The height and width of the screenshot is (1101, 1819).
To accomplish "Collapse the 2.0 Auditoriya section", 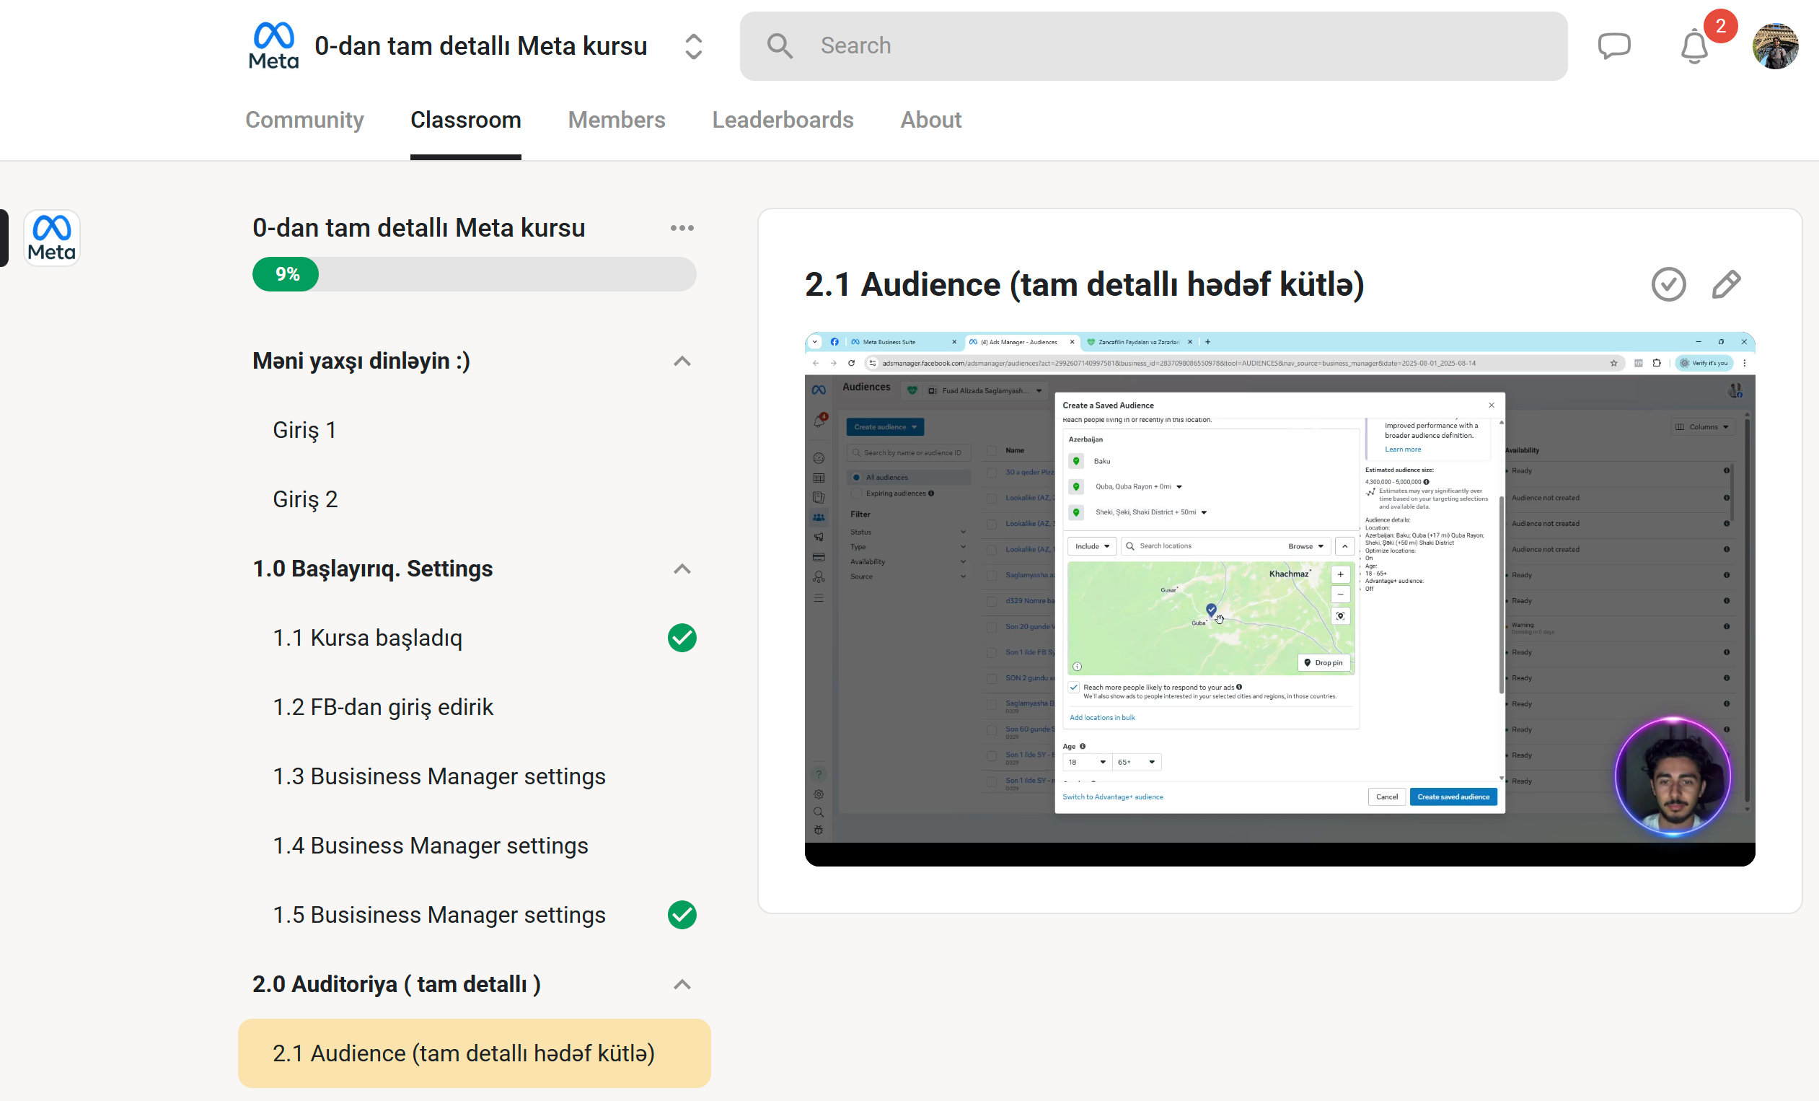I will pyautogui.click(x=682, y=984).
